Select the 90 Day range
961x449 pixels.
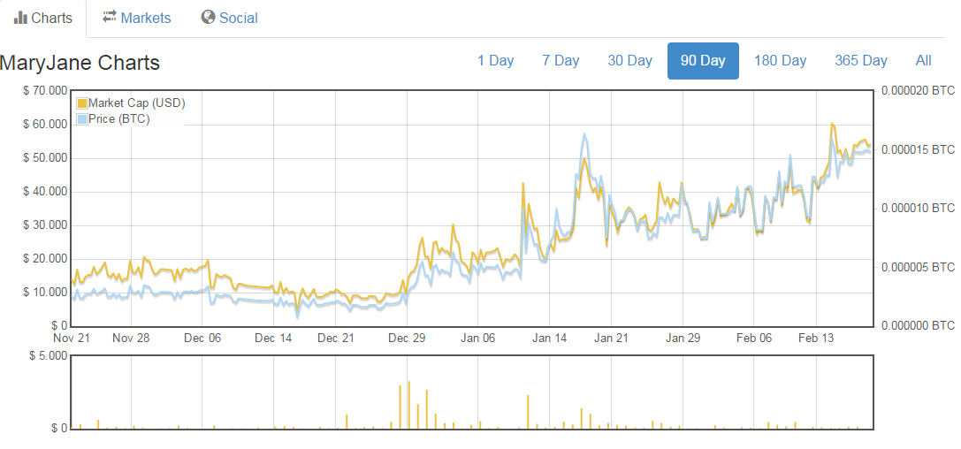click(x=703, y=61)
